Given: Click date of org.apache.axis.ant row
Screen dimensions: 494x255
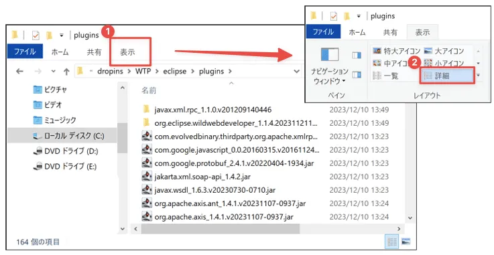Looking at the screenshot, I should pyautogui.click(x=359, y=203).
